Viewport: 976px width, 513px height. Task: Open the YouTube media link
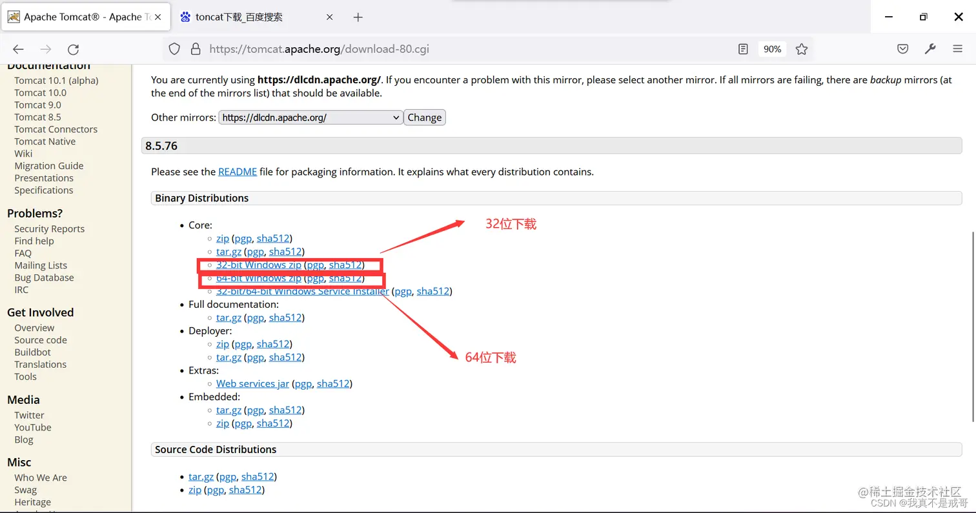(32, 428)
